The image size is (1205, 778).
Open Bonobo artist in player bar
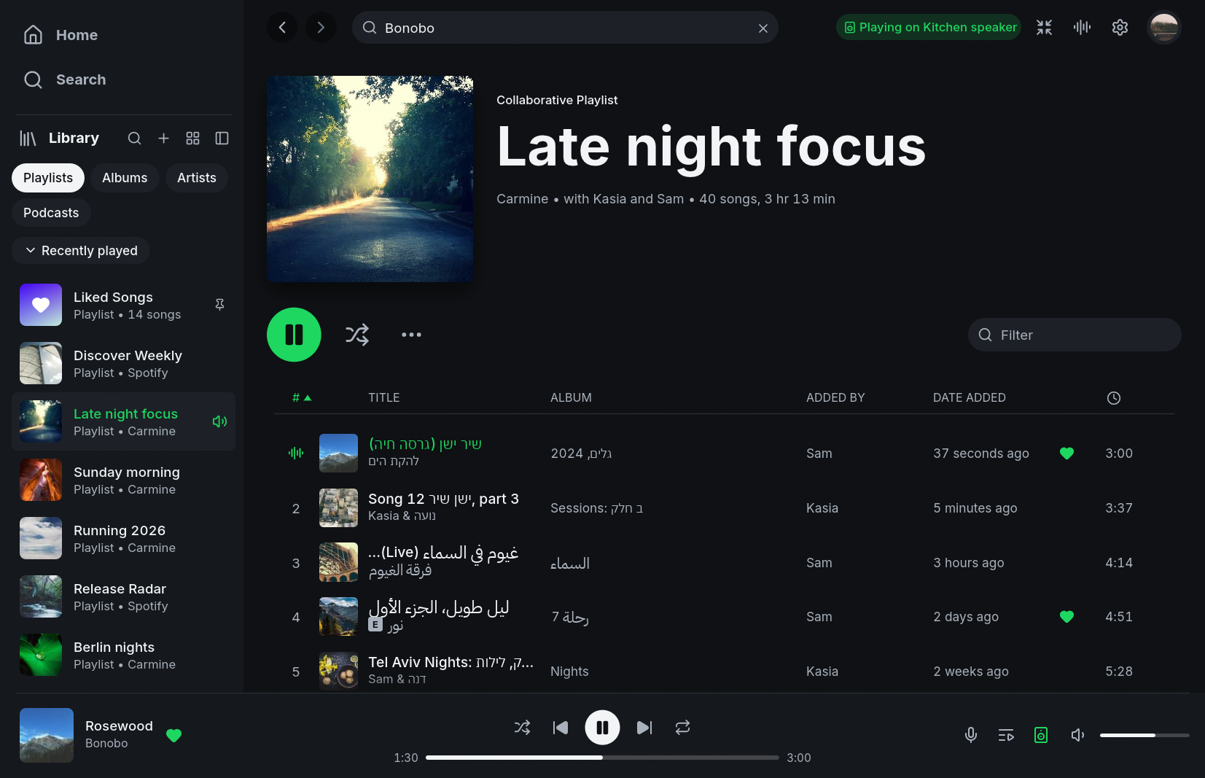click(x=106, y=744)
